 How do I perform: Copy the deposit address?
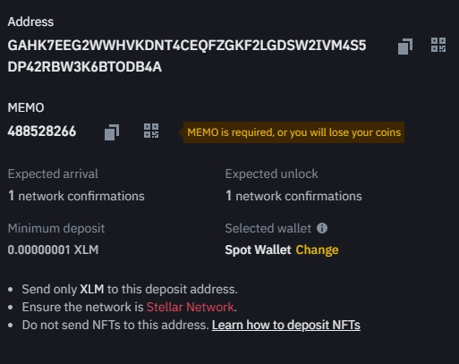tap(405, 47)
